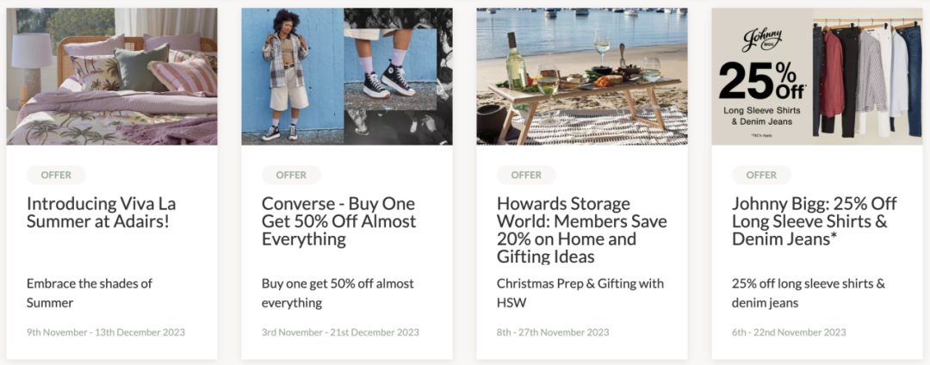
Task: Click the OFFER tag on the Howards Storage card
Action: (x=526, y=175)
